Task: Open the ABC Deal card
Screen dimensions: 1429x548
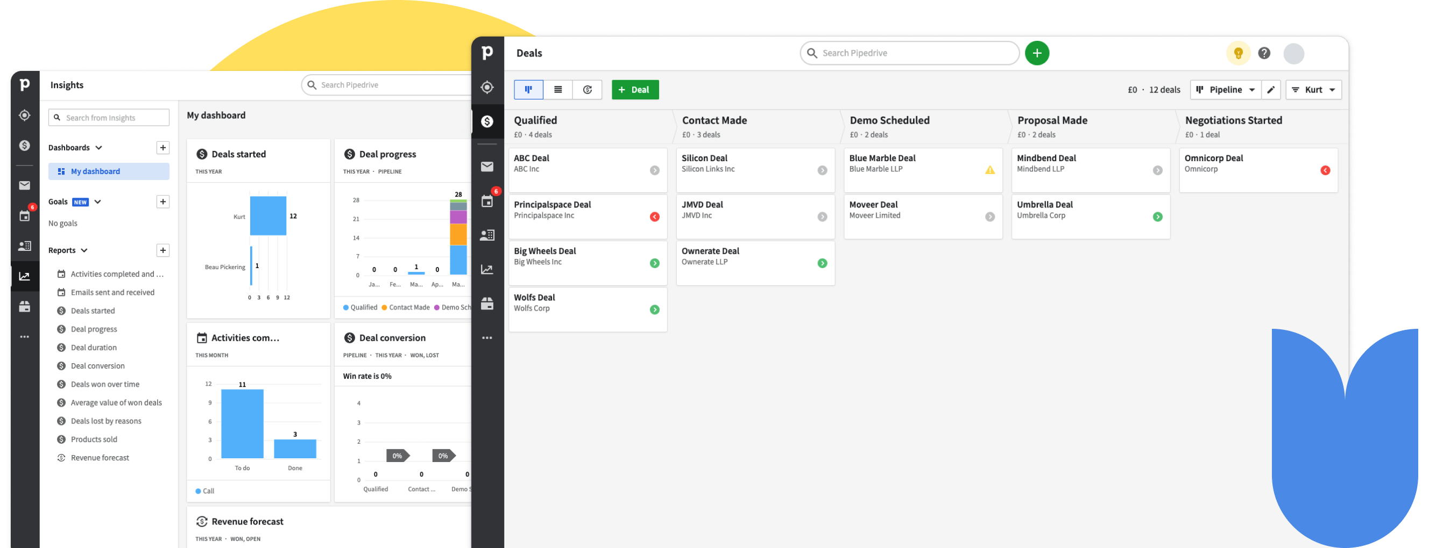Action: point(588,170)
